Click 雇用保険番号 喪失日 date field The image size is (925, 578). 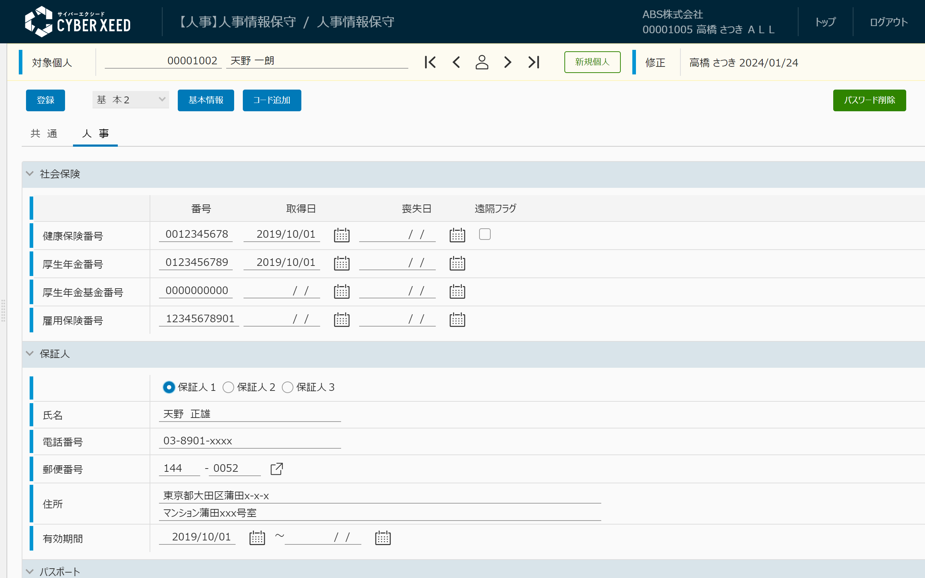click(x=397, y=319)
